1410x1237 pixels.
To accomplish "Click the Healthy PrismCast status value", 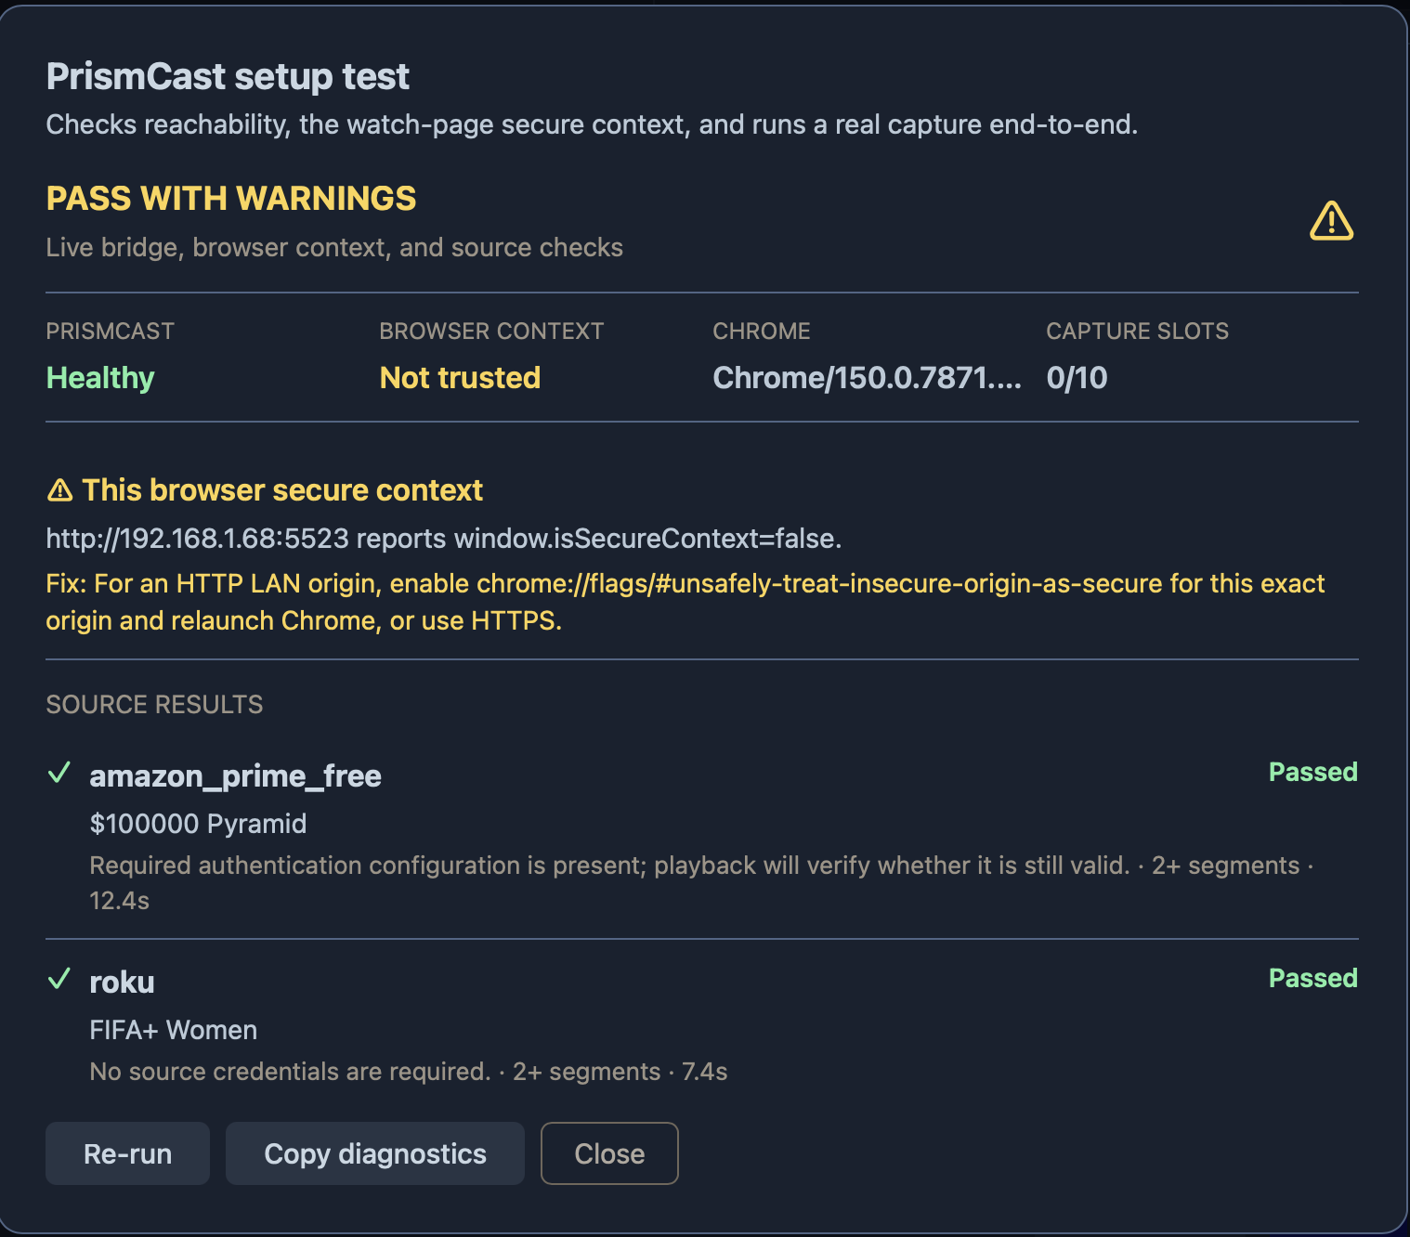I will [x=100, y=378].
